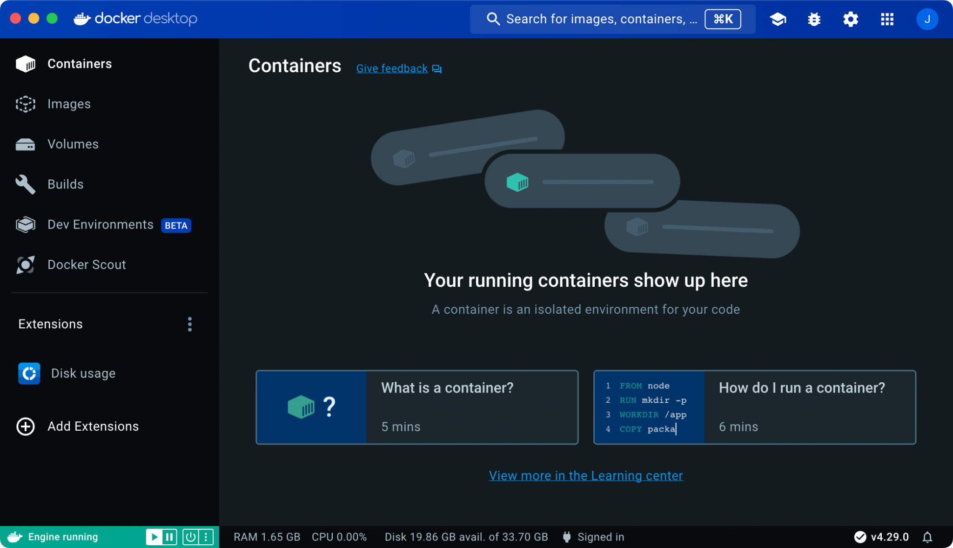Viewport: 953px width, 548px height.
Task: Click the search images and containers field
Action: pyautogui.click(x=612, y=19)
